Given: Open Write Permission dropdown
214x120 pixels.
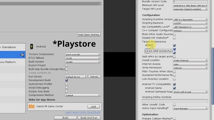Looking at the screenshot, I should tap(190, 68).
